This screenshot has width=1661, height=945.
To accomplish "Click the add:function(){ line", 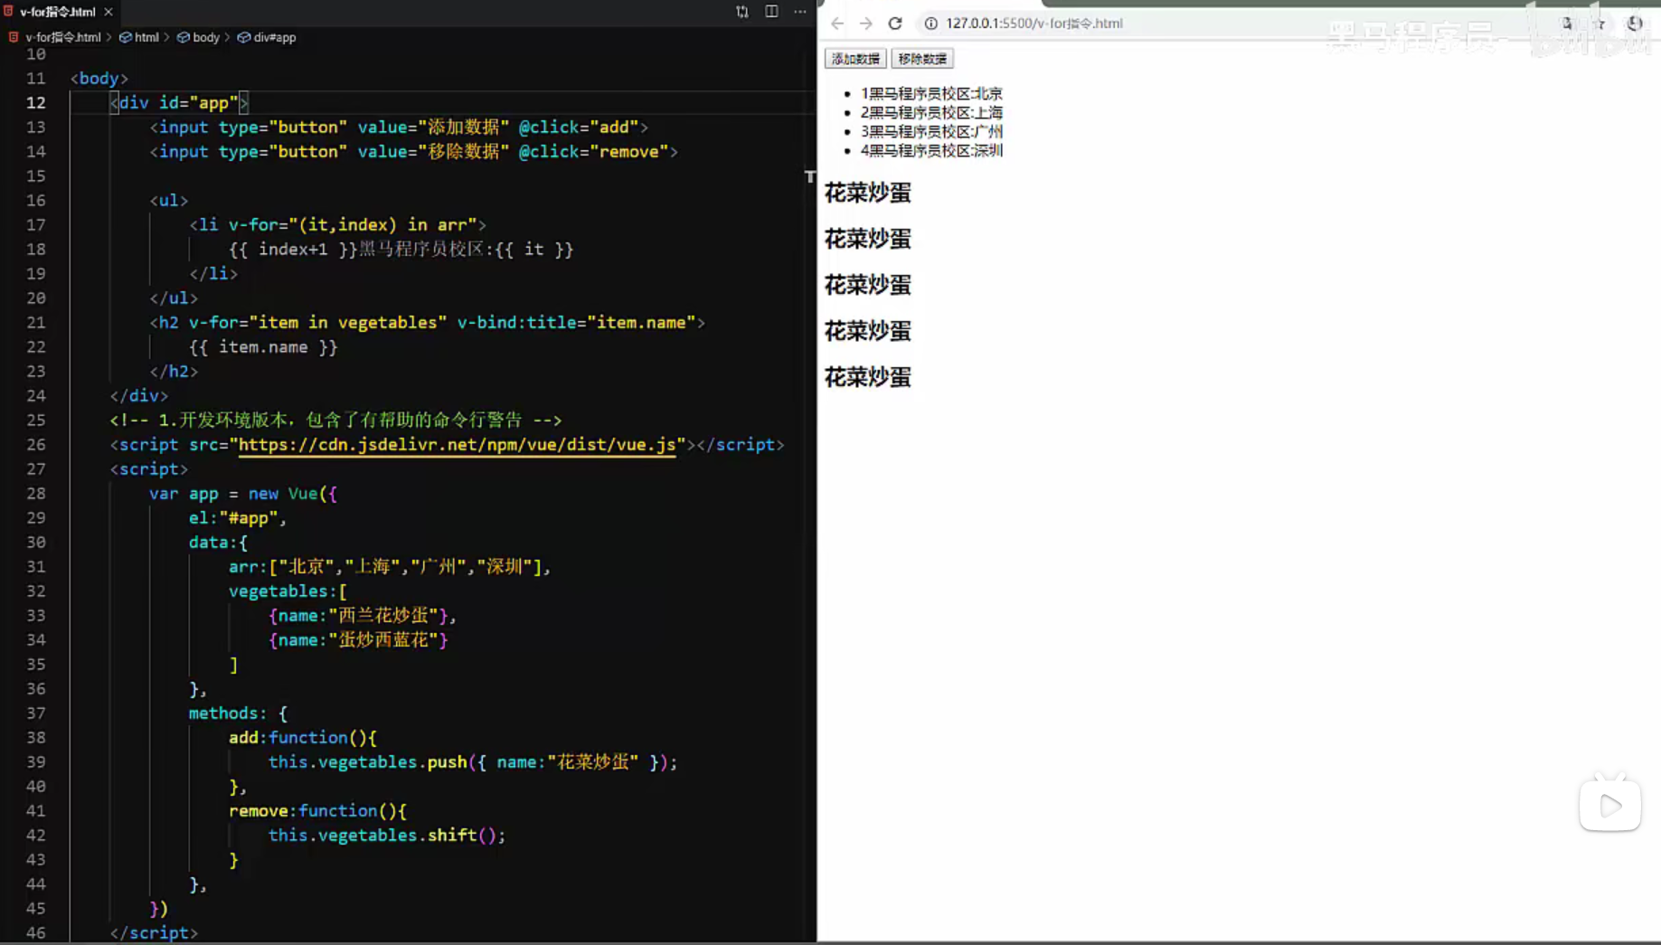I will tap(303, 738).
